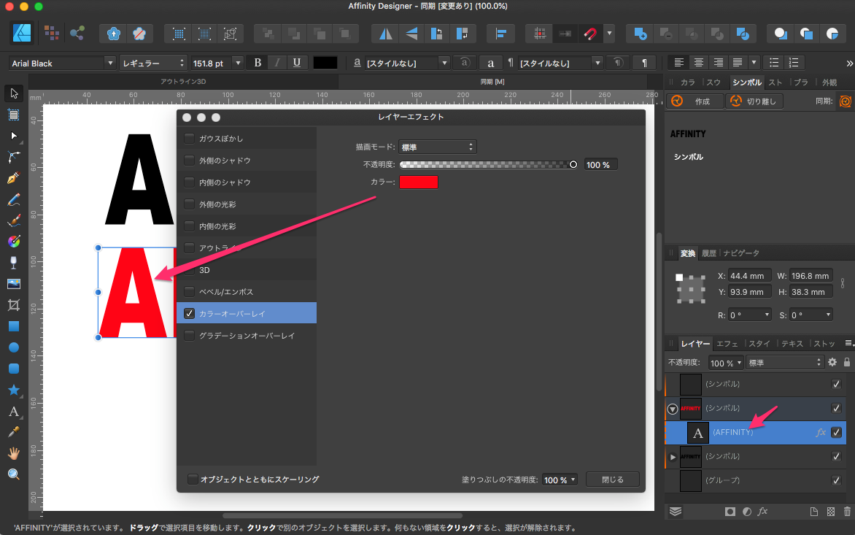Enable the ガウスぼかし effect checkbox
Image resolution: width=855 pixels, height=535 pixels.
point(189,138)
